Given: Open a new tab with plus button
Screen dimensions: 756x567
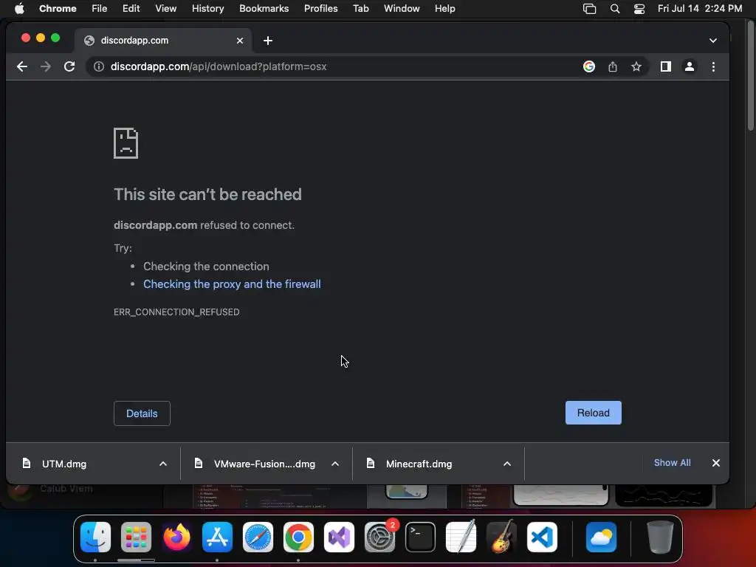Looking at the screenshot, I should coord(268,41).
